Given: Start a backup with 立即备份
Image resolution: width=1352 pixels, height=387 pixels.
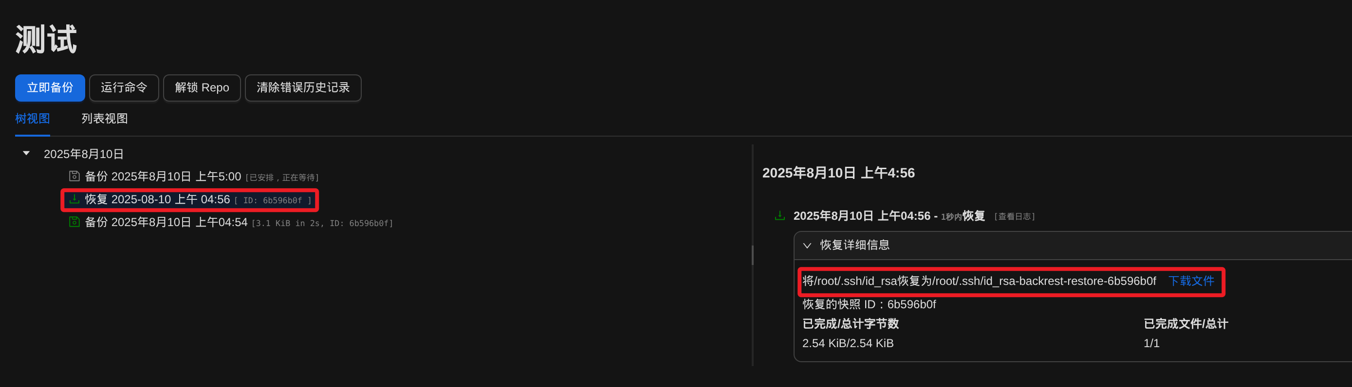Looking at the screenshot, I should coord(50,88).
